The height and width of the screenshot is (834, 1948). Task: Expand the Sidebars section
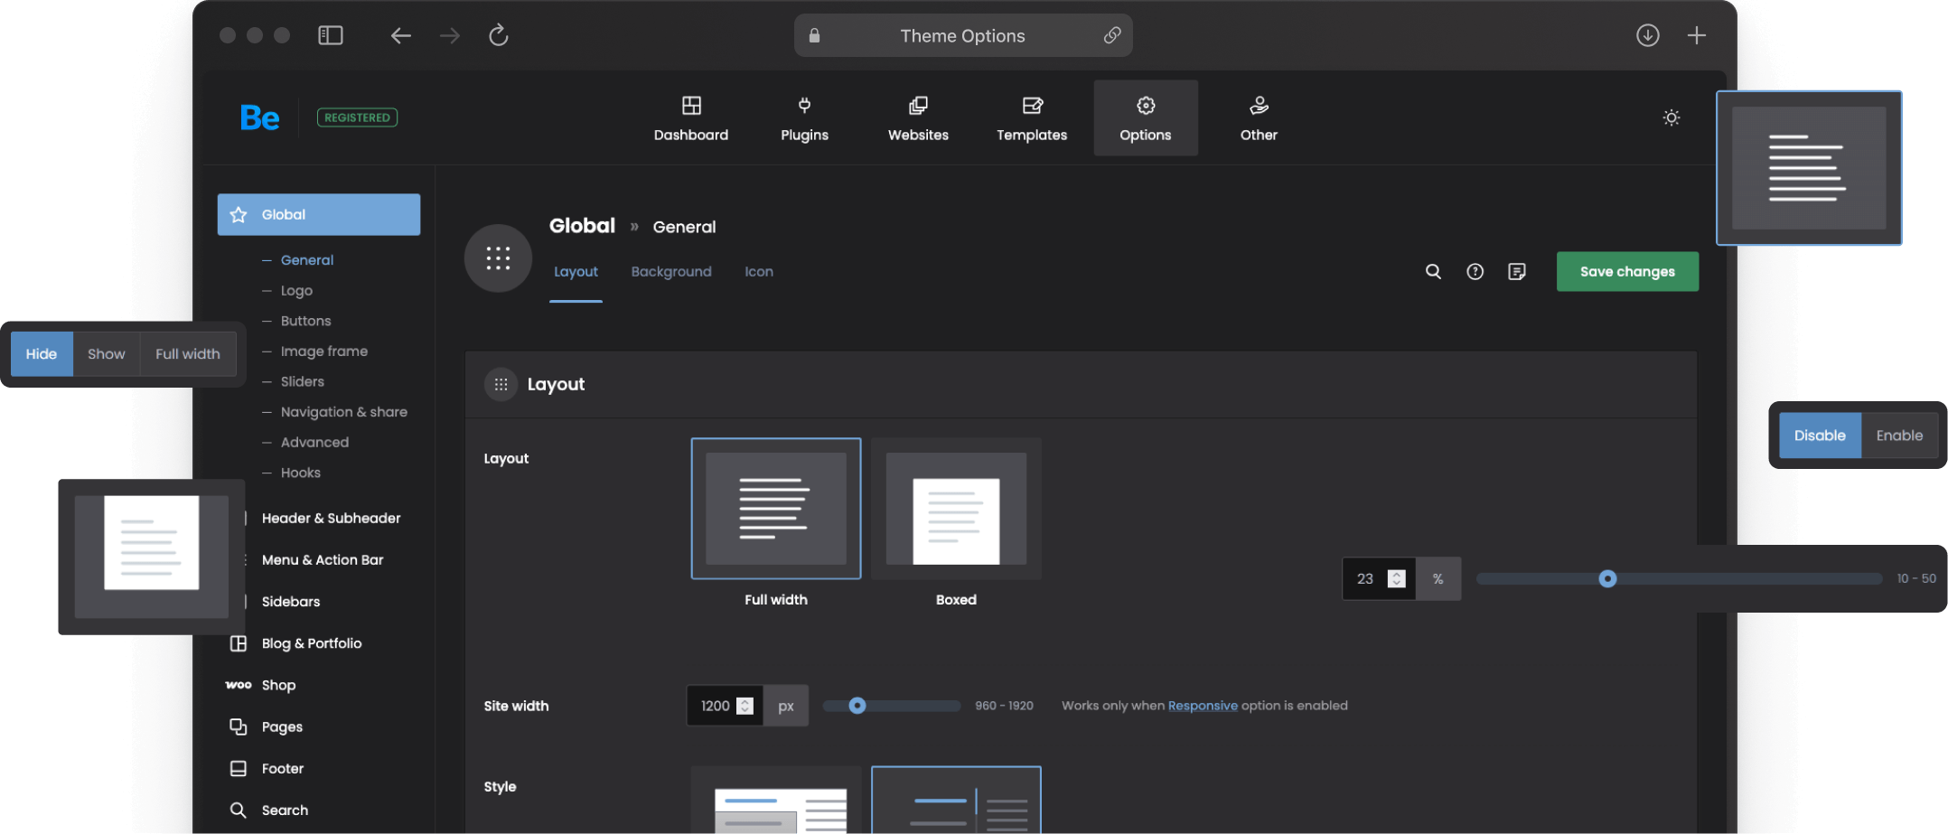pos(290,601)
